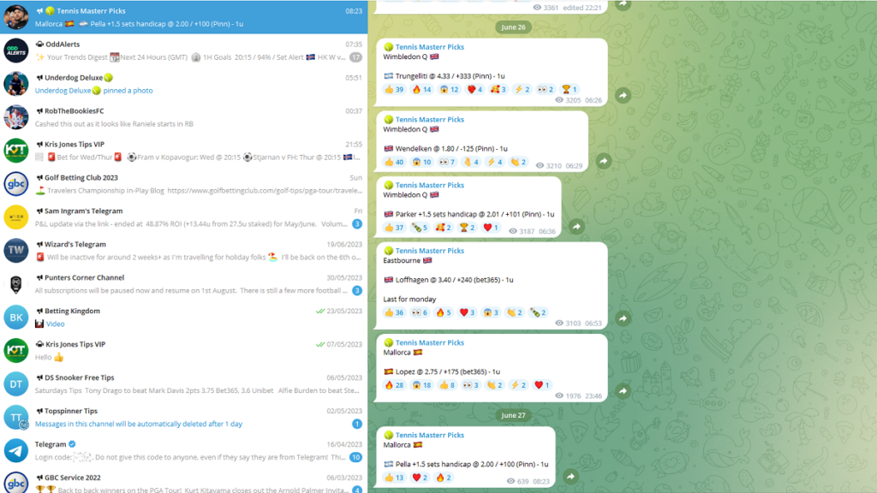Click the Topspinner Tips TT avatar

click(15, 418)
